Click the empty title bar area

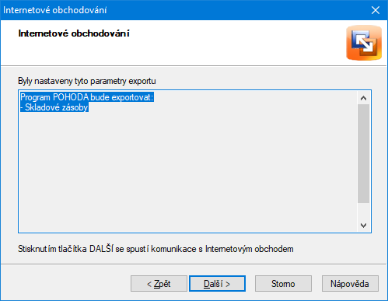click(x=233, y=10)
